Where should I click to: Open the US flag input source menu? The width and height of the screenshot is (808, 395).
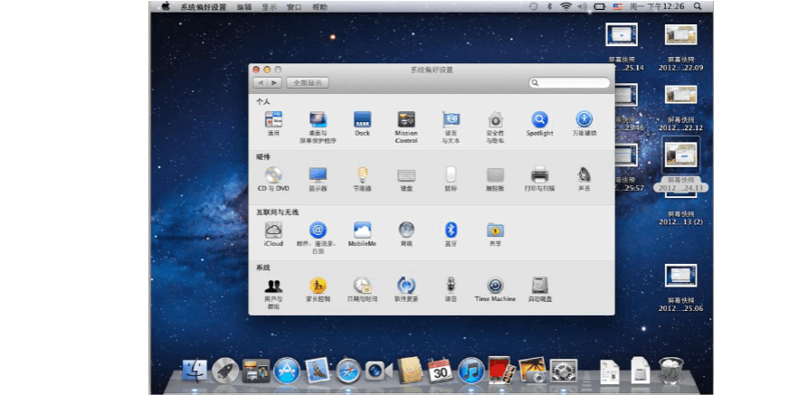(x=618, y=6)
